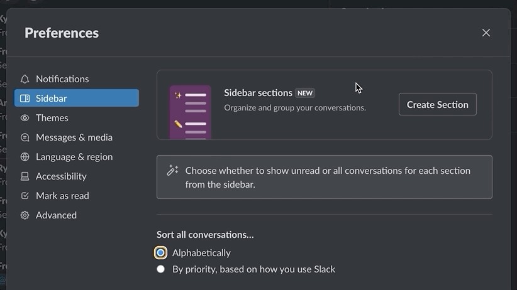
Task: Select the Sidebar preferences tab
Action: [x=77, y=98]
